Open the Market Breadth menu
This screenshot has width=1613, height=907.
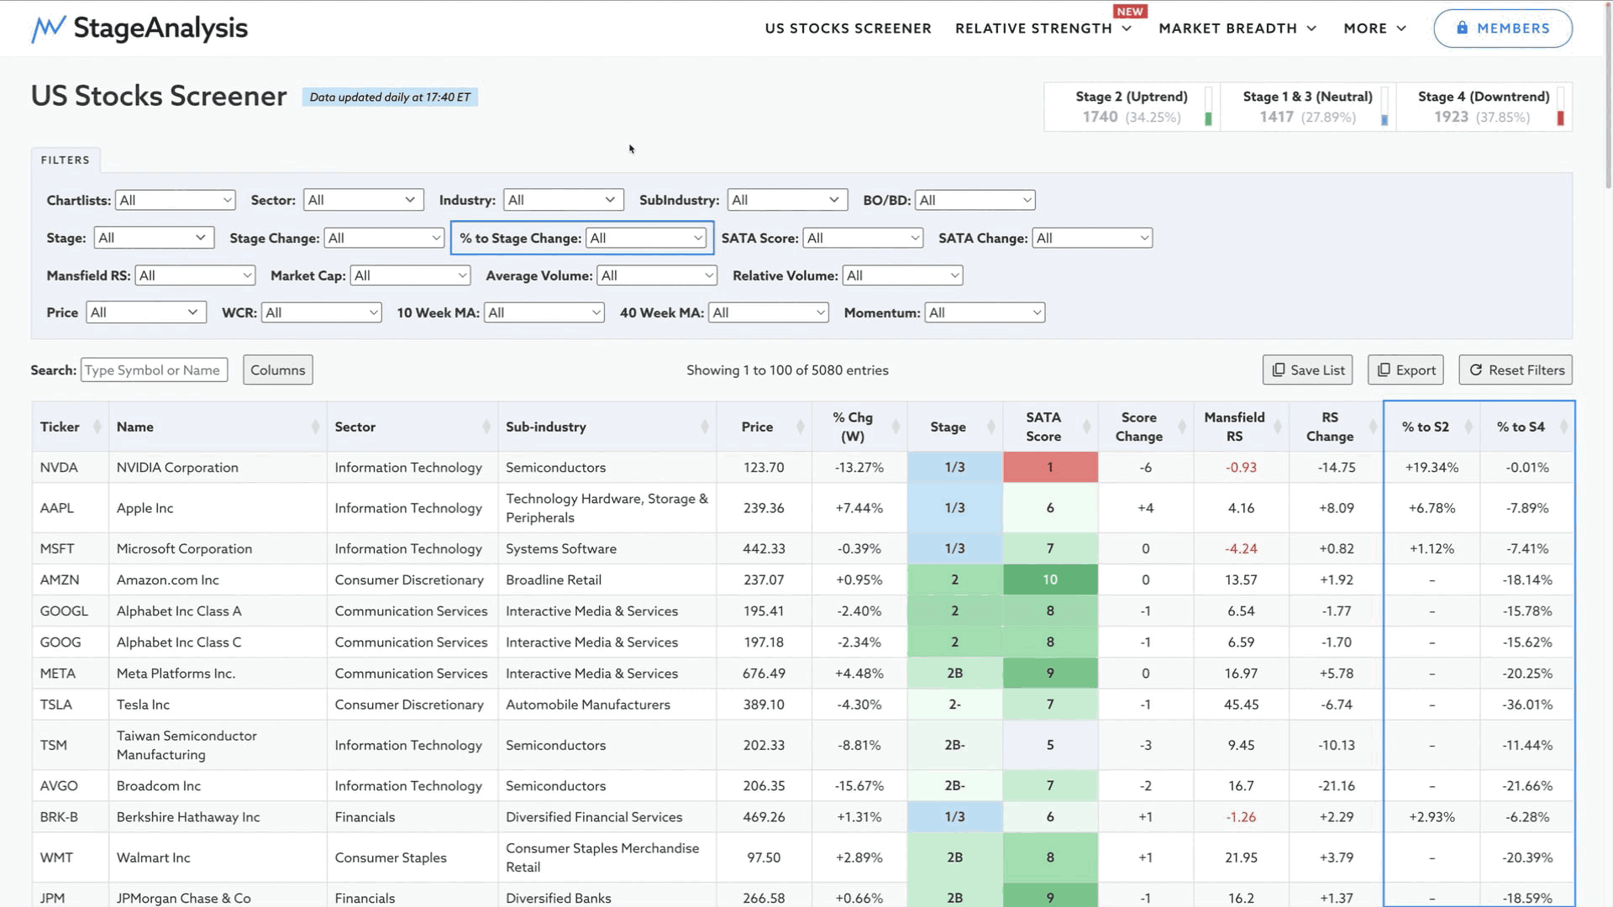pos(1237,29)
